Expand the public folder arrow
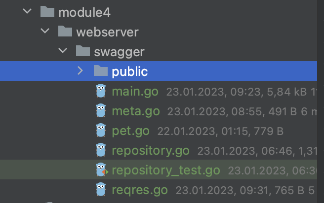Viewport: 324px width, 203px height. [x=81, y=71]
